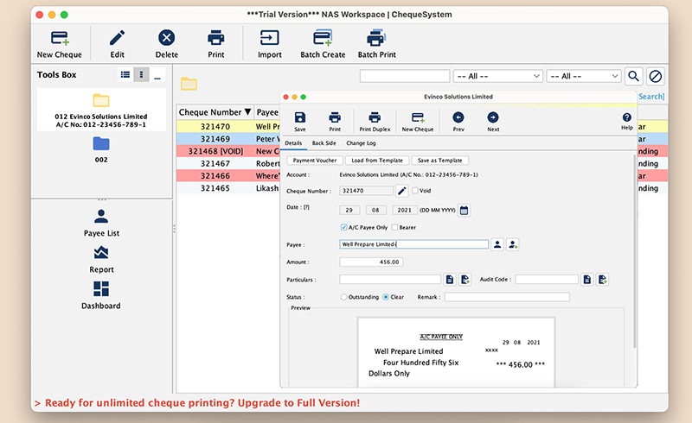Open Help icon in cheque window
Viewport: 692px width, 423px height.
pos(626,117)
